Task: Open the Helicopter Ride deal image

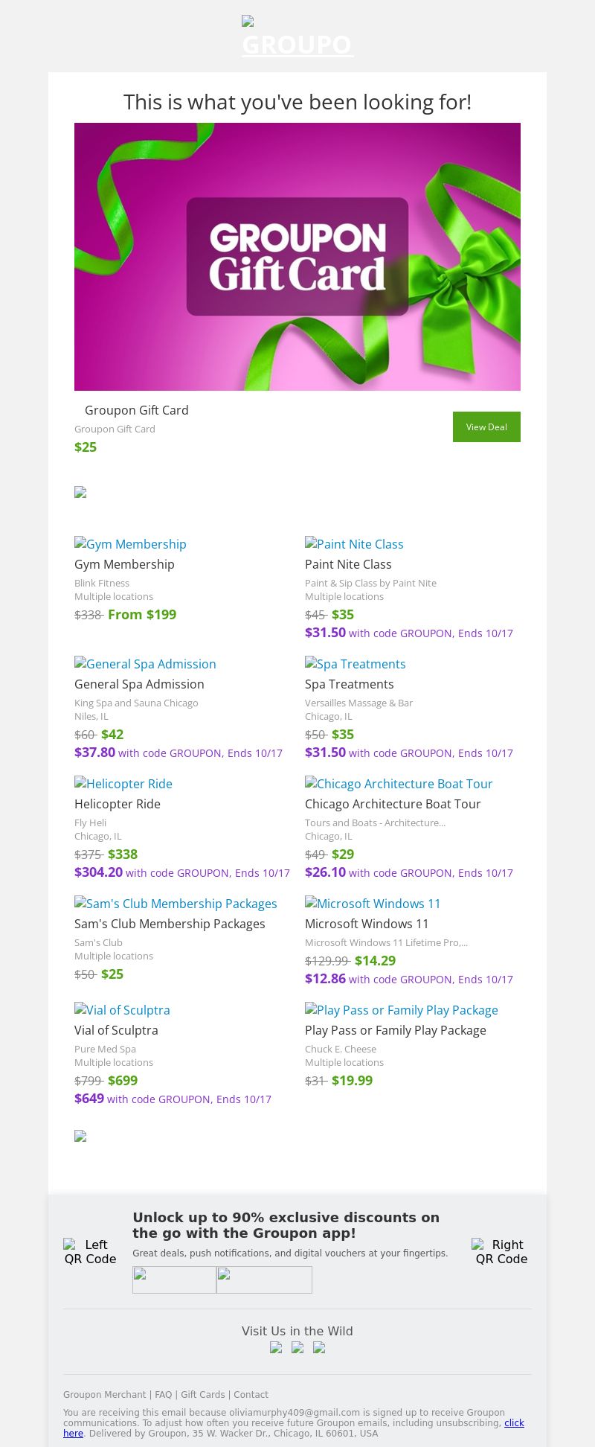Action: click(x=123, y=784)
